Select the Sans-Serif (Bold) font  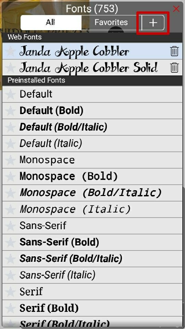(x=92, y=242)
